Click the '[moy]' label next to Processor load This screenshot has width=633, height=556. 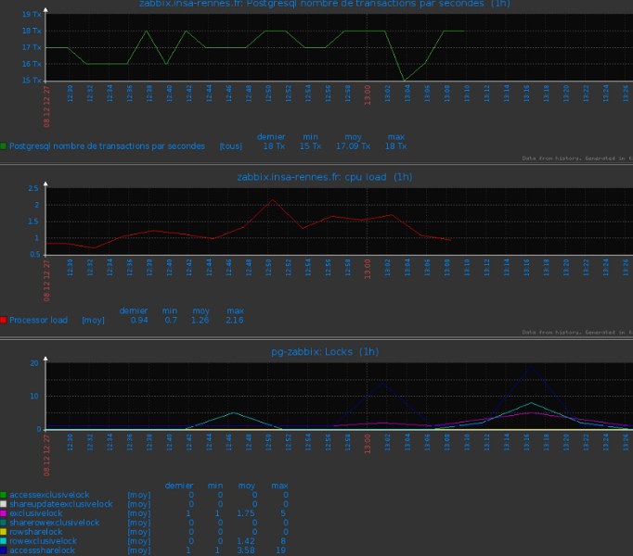point(93,320)
